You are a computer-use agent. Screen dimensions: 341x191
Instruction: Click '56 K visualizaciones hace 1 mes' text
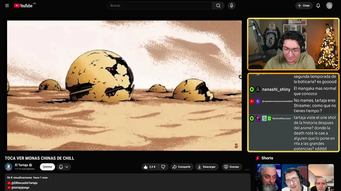pos(27,177)
